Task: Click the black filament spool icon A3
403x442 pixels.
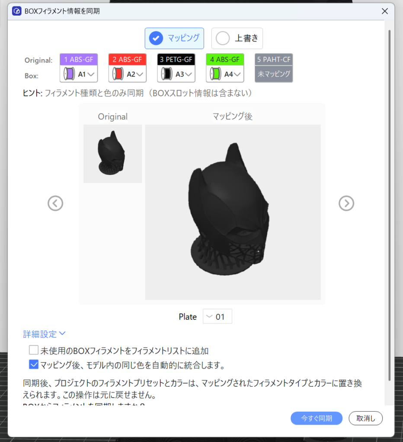Action: [x=166, y=74]
